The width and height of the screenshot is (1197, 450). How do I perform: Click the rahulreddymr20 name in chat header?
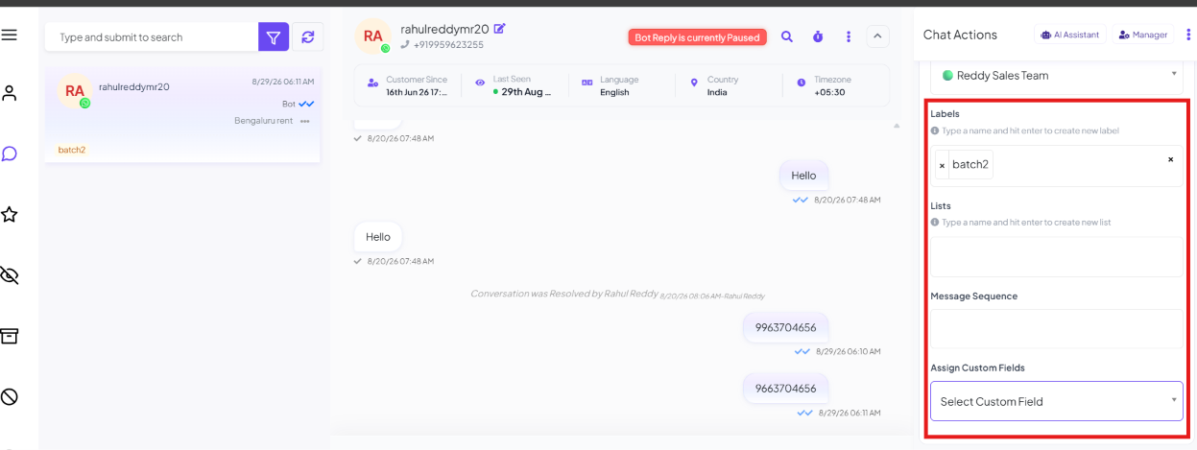click(444, 29)
